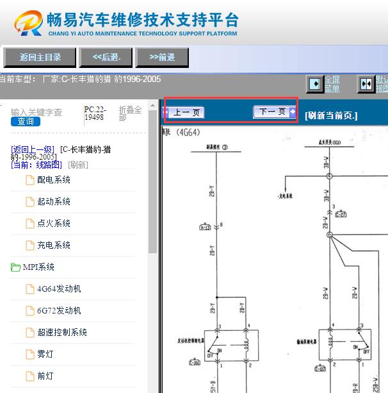
Task: Click the page icon beside 充电系统
Action: pos(30,246)
